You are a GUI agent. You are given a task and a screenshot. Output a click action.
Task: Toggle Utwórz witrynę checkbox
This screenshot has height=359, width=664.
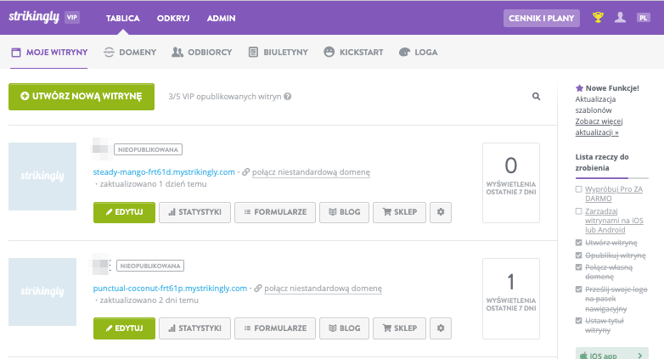point(578,243)
